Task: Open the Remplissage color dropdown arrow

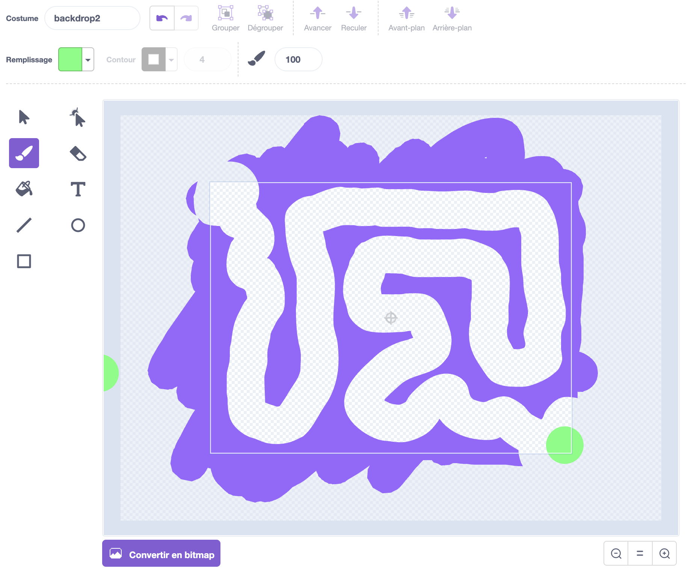Action: pyautogui.click(x=88, y=59)
